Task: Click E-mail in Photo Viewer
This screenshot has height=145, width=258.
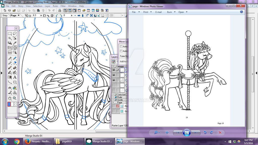Action: tap(158, 12)
